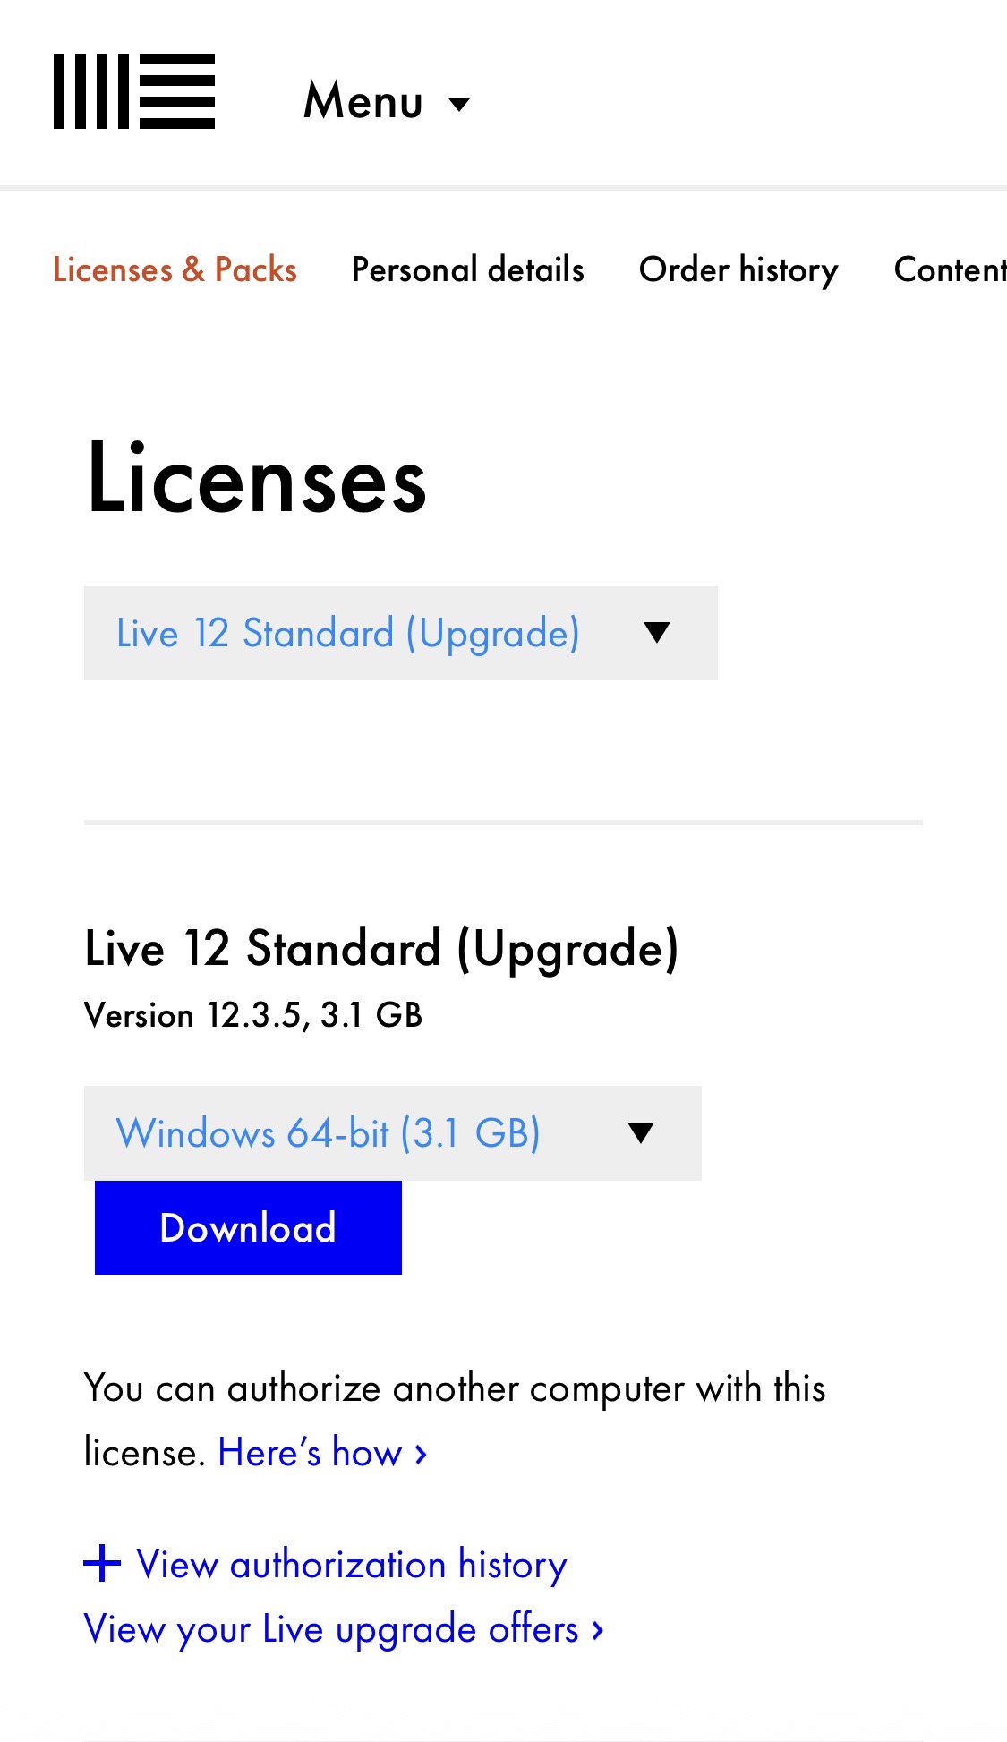Click the chevron next to Menu
The width and height of the screenshot is (1007, 1742).
[x=459, y=104]
